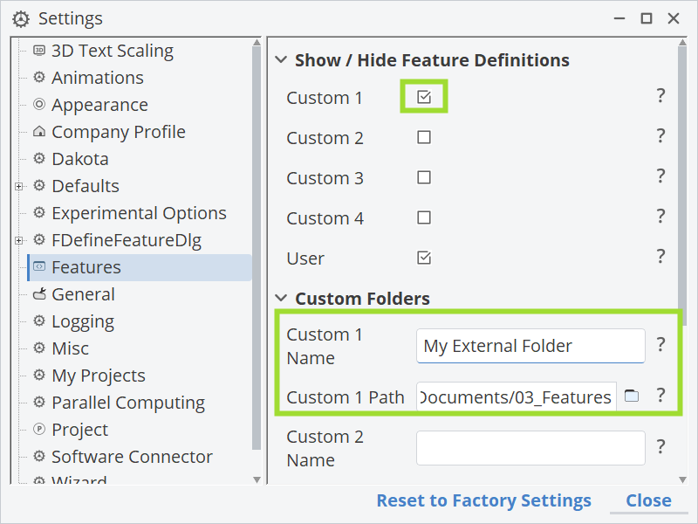Collapse Show / Hide Feature Definitions section
698x524 pixels.
click(281, 59)
